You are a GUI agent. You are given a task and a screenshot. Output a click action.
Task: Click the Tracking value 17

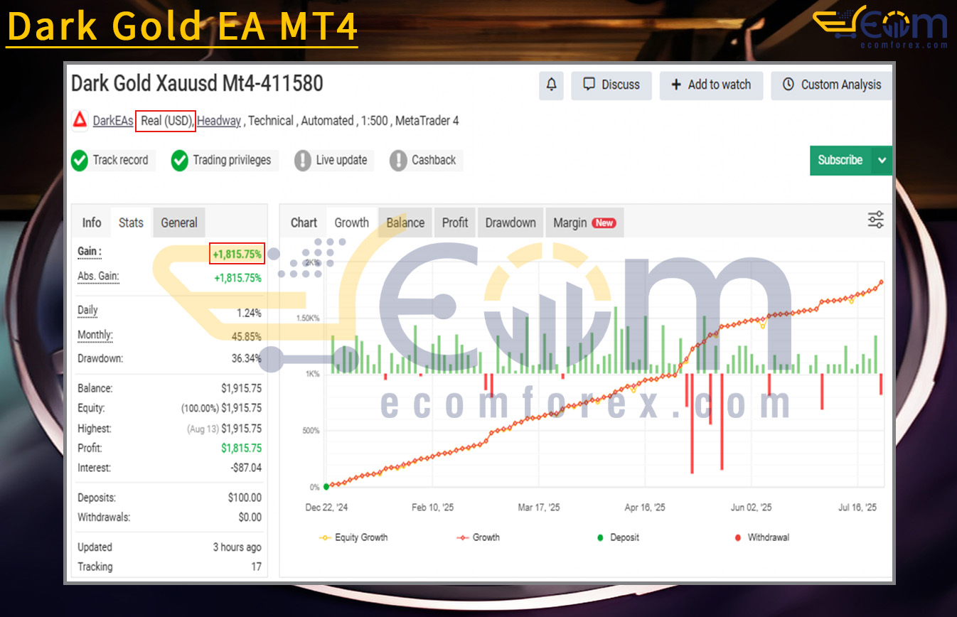pyautogui.click(x=256, y=567)
